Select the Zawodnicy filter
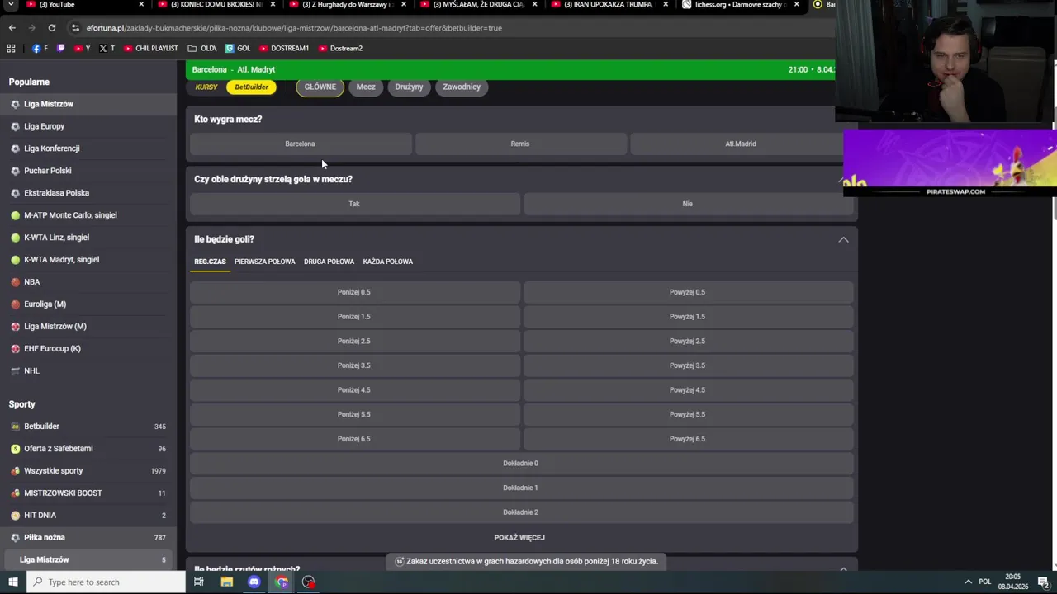The image size is (1057, 594). 462,87
